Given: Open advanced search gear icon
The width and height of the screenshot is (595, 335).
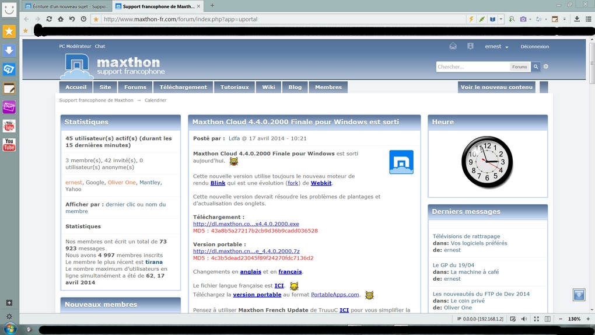Looking at the screenshot, I should 546,67.
